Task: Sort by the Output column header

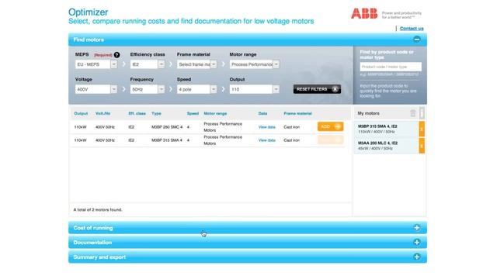Action: click(x=81, y=113)
